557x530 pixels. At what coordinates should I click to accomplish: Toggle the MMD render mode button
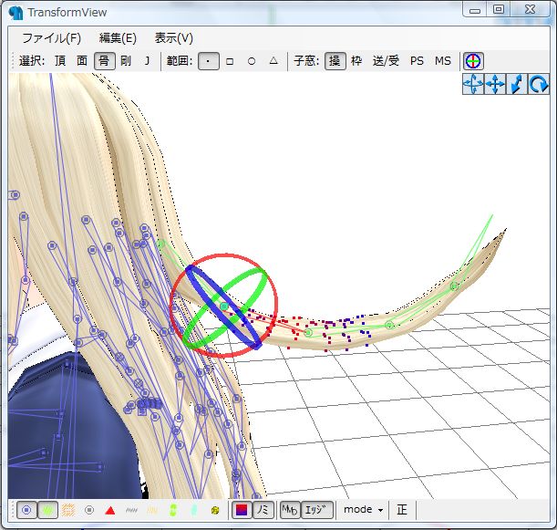point(290,510)
